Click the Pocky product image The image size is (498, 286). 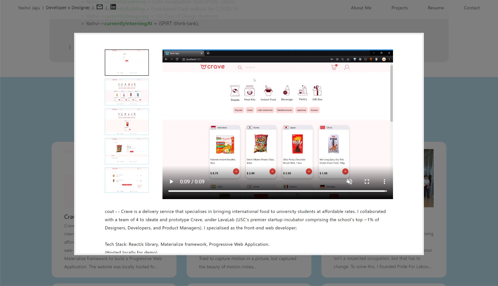(298, 144)
